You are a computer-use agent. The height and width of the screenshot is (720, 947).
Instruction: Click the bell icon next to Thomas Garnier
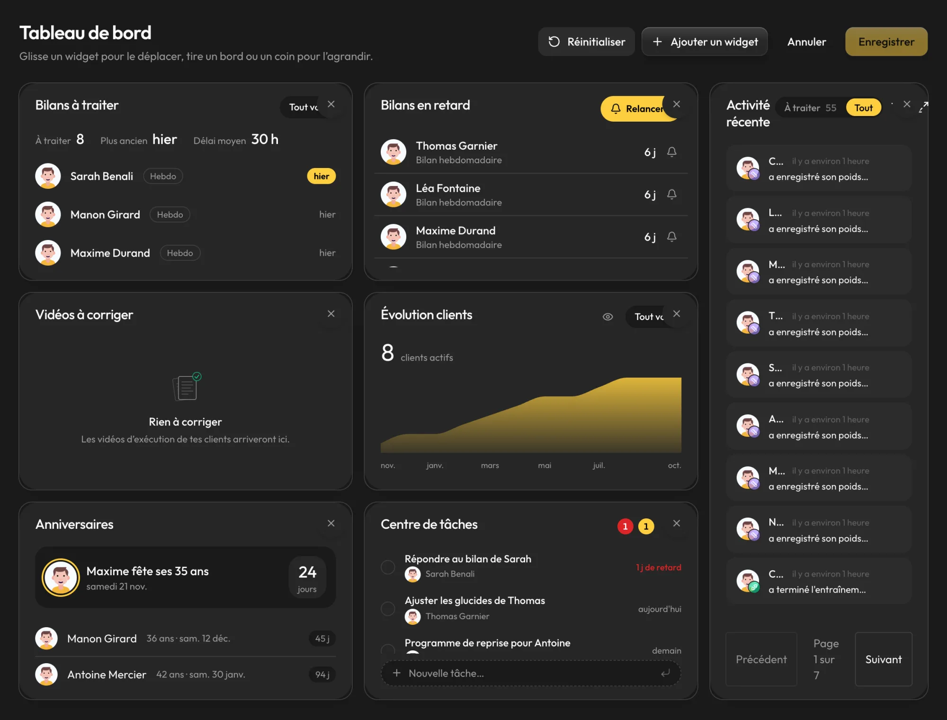(x=672, y=152)
